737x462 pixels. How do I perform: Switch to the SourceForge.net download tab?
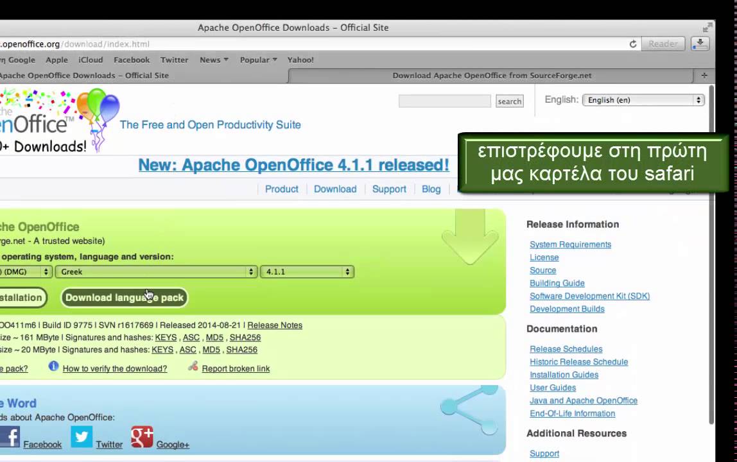(x=492, y=75)
